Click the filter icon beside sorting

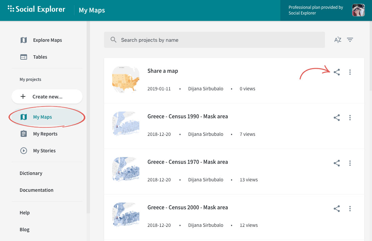tap(350, 40)
